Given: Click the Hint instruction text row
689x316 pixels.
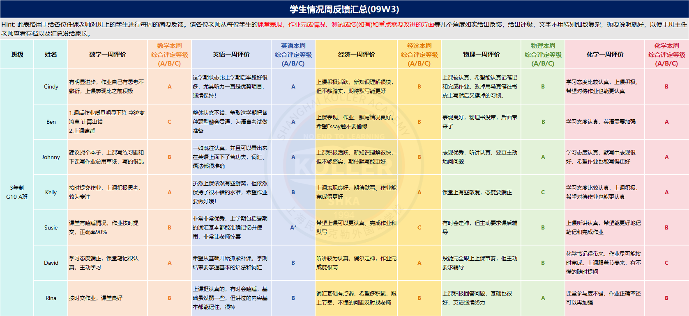Looking at the screenshot, I should pyautogui.click(x=344, y=29).
